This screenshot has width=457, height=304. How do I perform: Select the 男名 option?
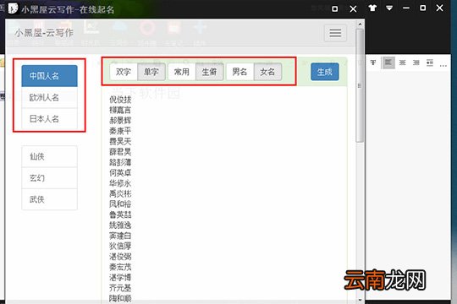(240, 72)
